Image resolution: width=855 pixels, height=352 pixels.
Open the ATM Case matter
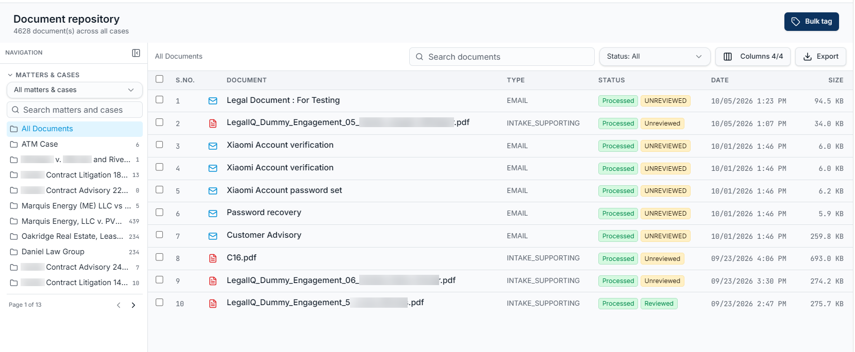coord(75,145)
